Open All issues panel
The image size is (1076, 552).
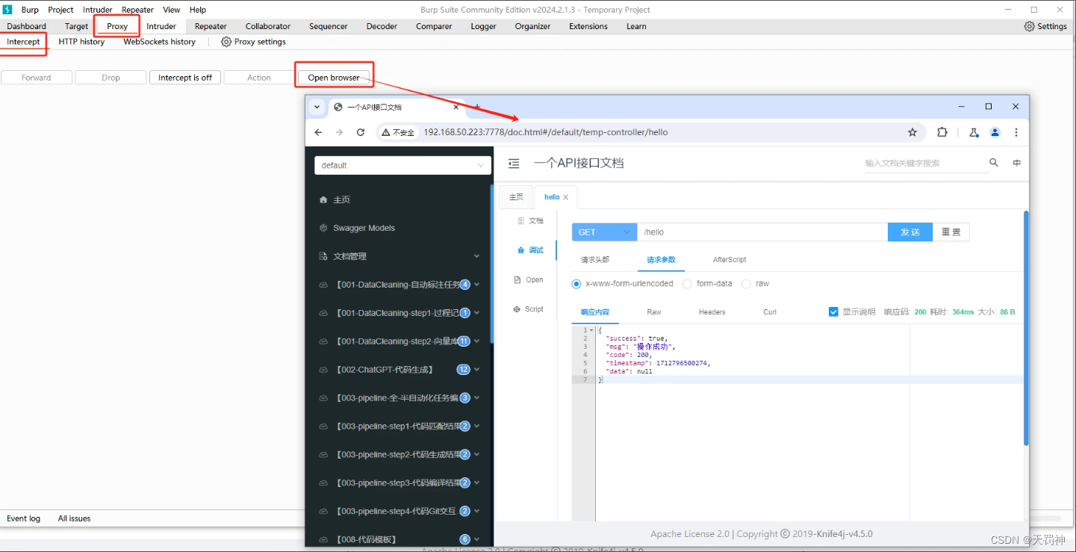click(74, 518)
